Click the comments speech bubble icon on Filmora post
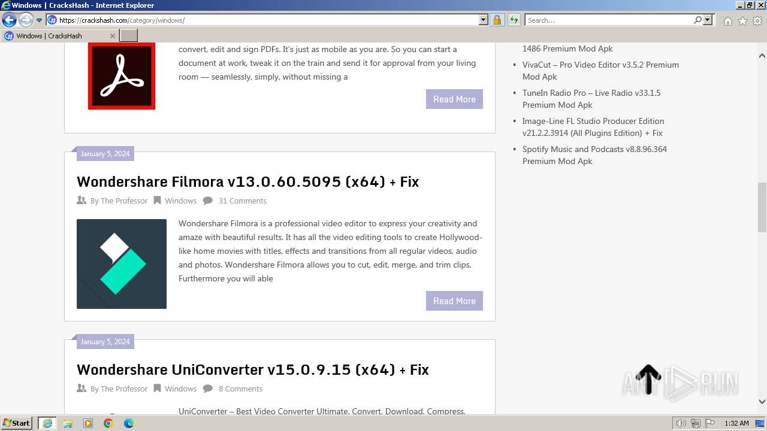This screenshot has height=431, width=767. 208,201
